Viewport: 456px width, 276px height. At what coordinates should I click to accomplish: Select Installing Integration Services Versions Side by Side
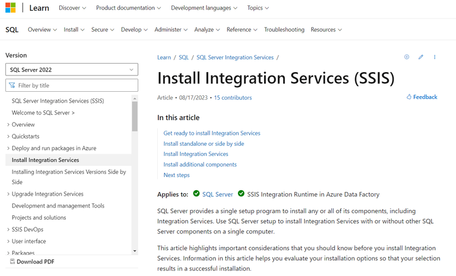tap(69, 177)
